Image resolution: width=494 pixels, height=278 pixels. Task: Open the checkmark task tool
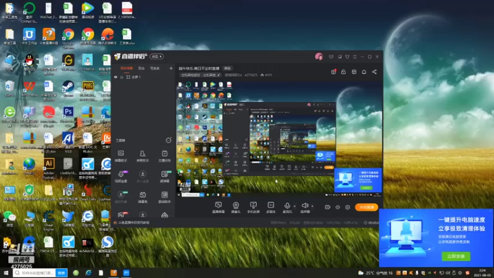pos(164,156)
